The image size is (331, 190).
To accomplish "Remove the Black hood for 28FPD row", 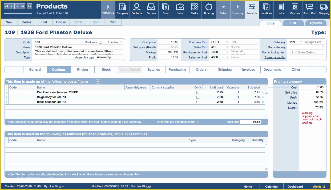I will (x=263, y=102).
